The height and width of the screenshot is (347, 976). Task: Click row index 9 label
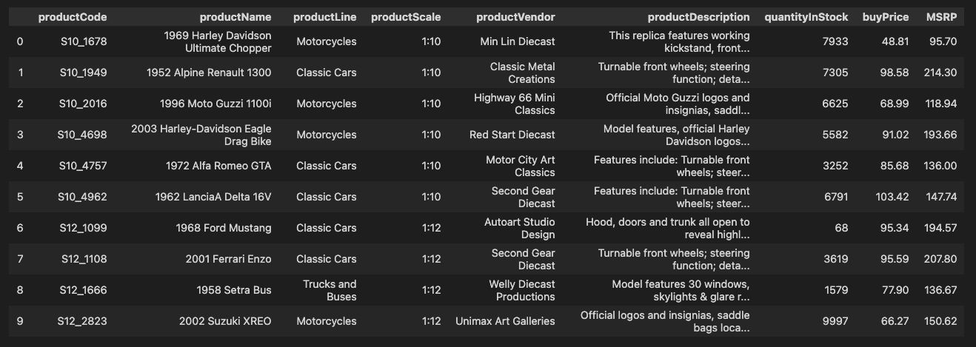20,321
